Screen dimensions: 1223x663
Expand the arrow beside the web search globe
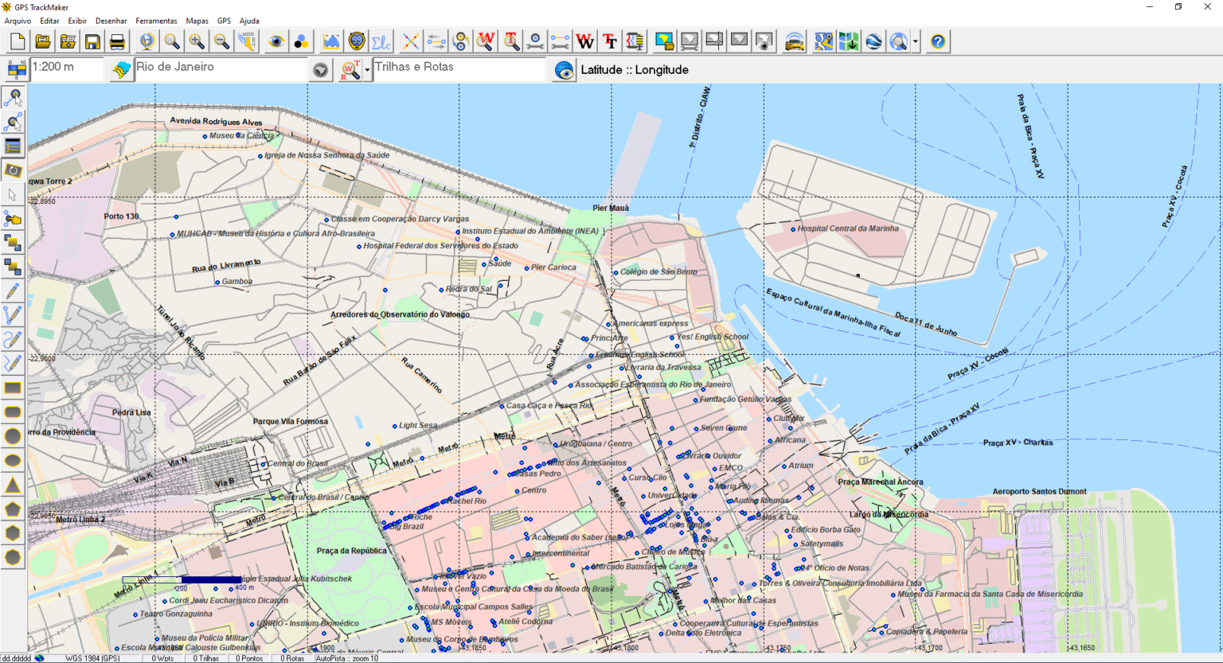[916, 41]
